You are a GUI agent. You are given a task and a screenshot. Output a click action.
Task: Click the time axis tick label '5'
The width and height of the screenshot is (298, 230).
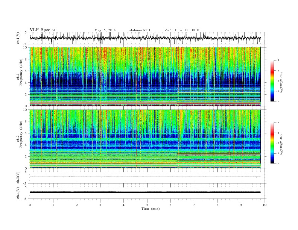pyautogui.click(x=147, y=205)
